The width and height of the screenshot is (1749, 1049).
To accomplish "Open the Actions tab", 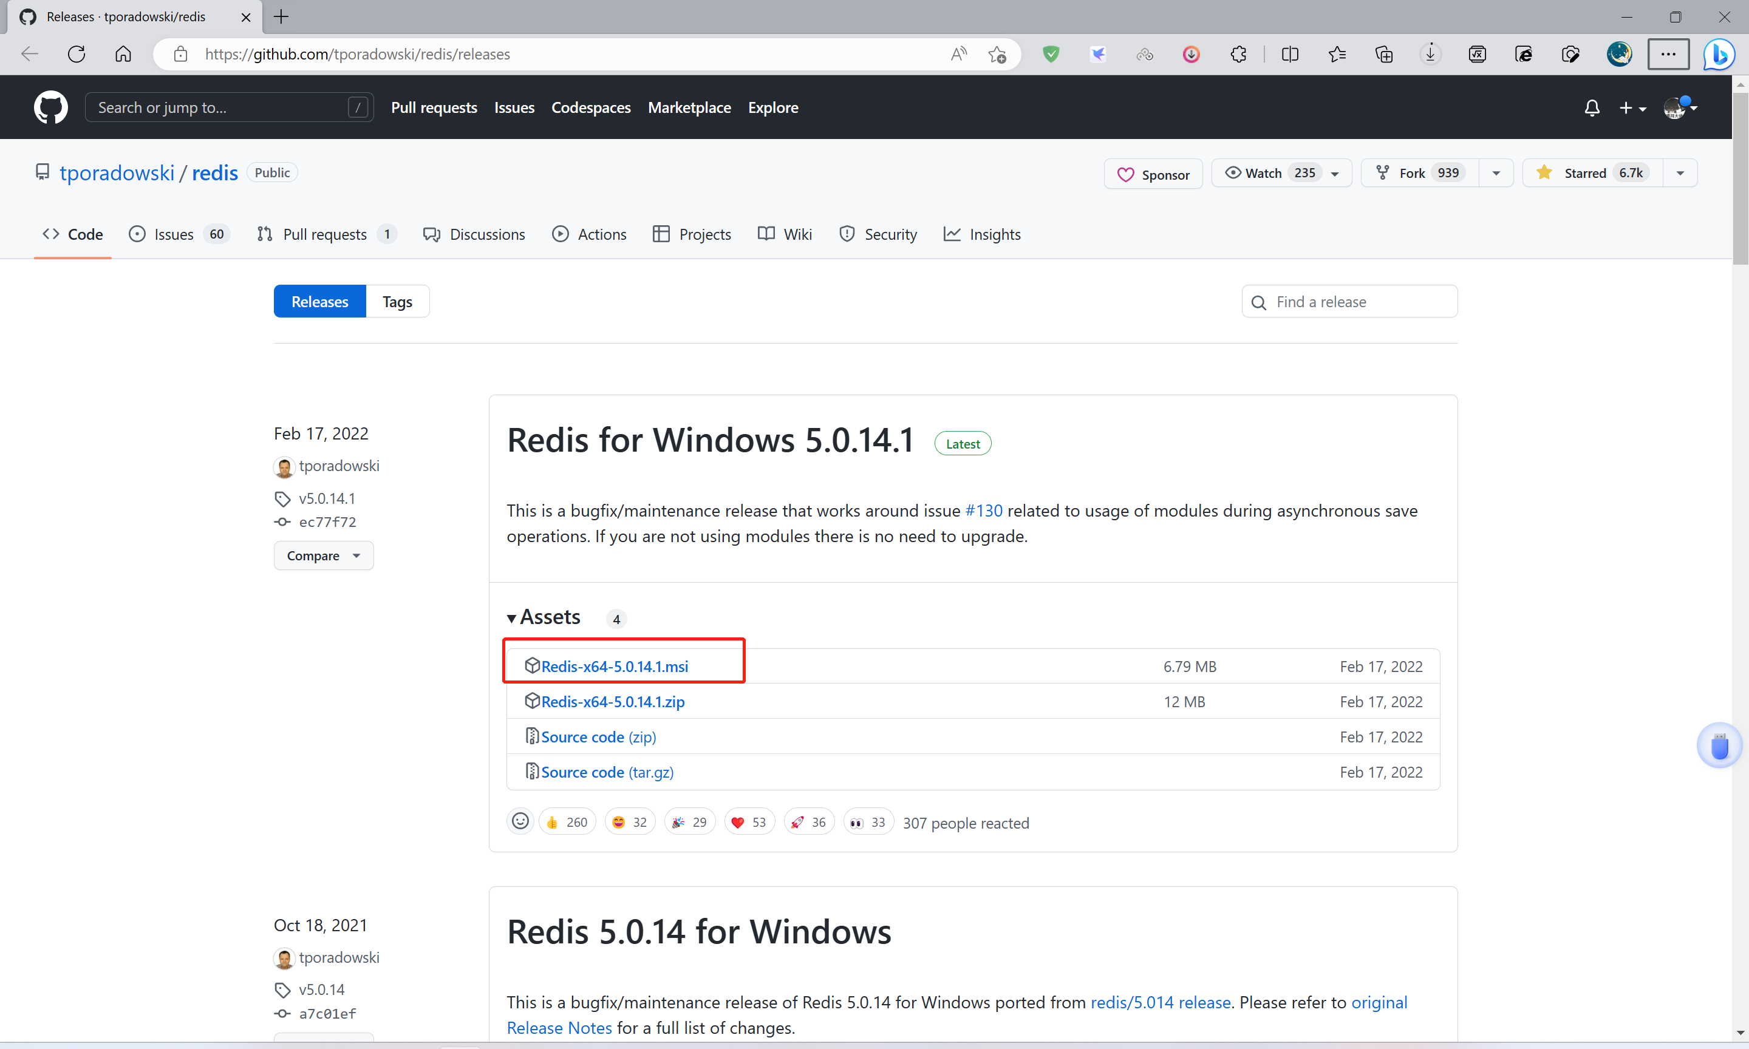I will 589,234.
